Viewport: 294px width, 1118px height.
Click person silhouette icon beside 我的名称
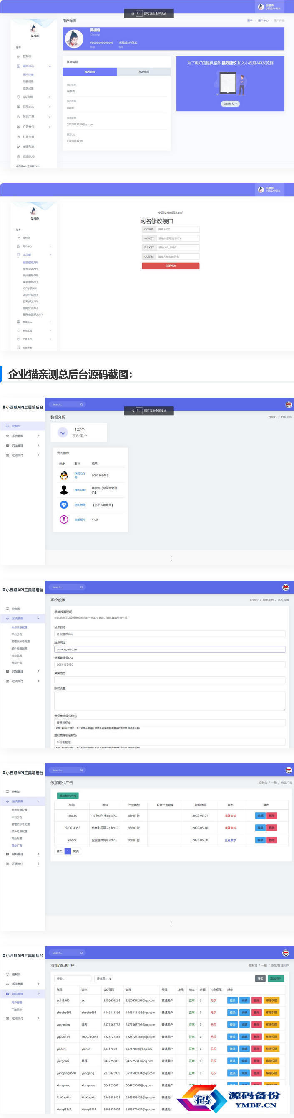point(64,490)
